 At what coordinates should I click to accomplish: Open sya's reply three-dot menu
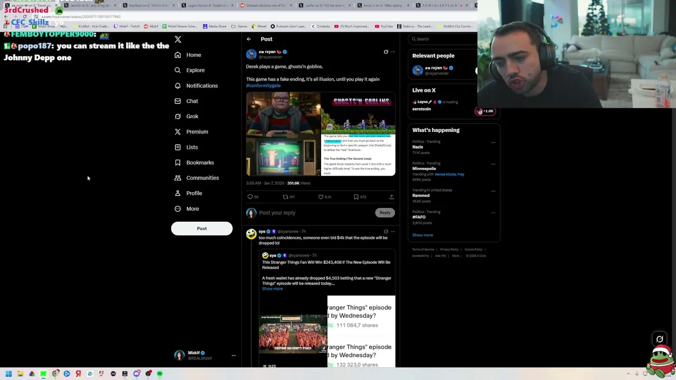pyautogui.click(x=393, y=232)
